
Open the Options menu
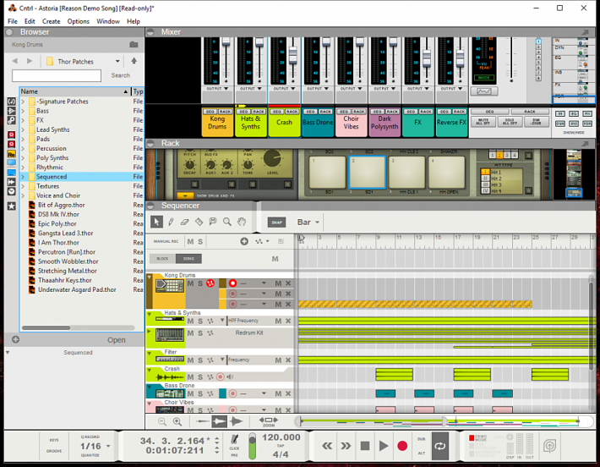pyautogui.click(x=78, y=21)
